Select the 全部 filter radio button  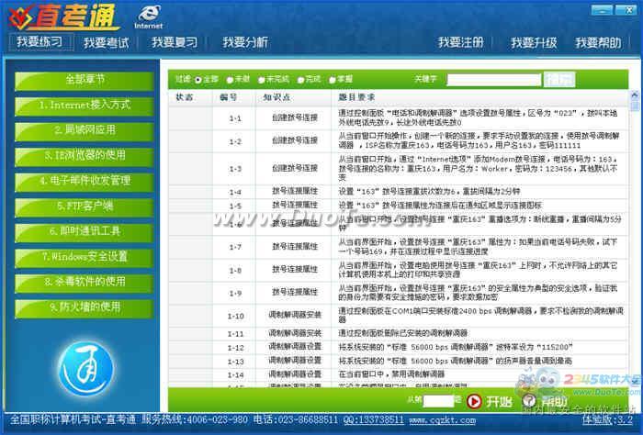tap(198, 80)
